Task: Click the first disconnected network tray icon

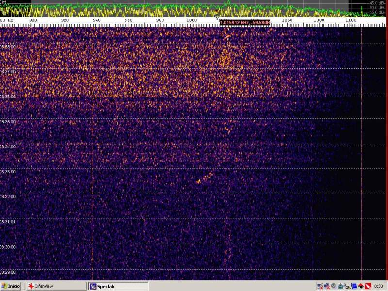Action: 320,286
